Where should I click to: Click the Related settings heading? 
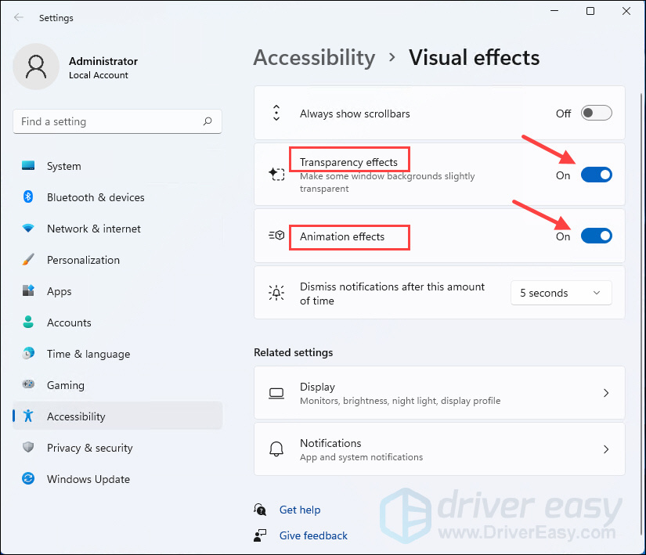coord(294,352)
